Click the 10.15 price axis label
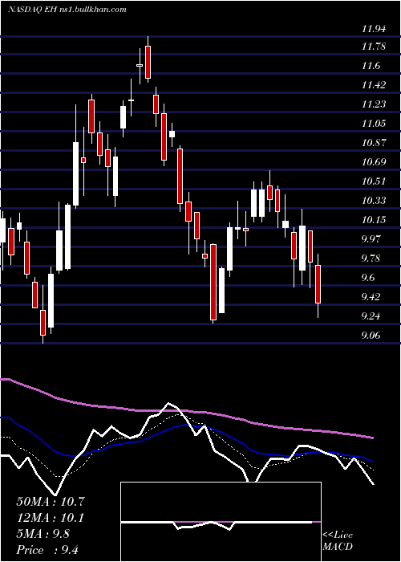 pyautogui.click(x=374, y=220)
